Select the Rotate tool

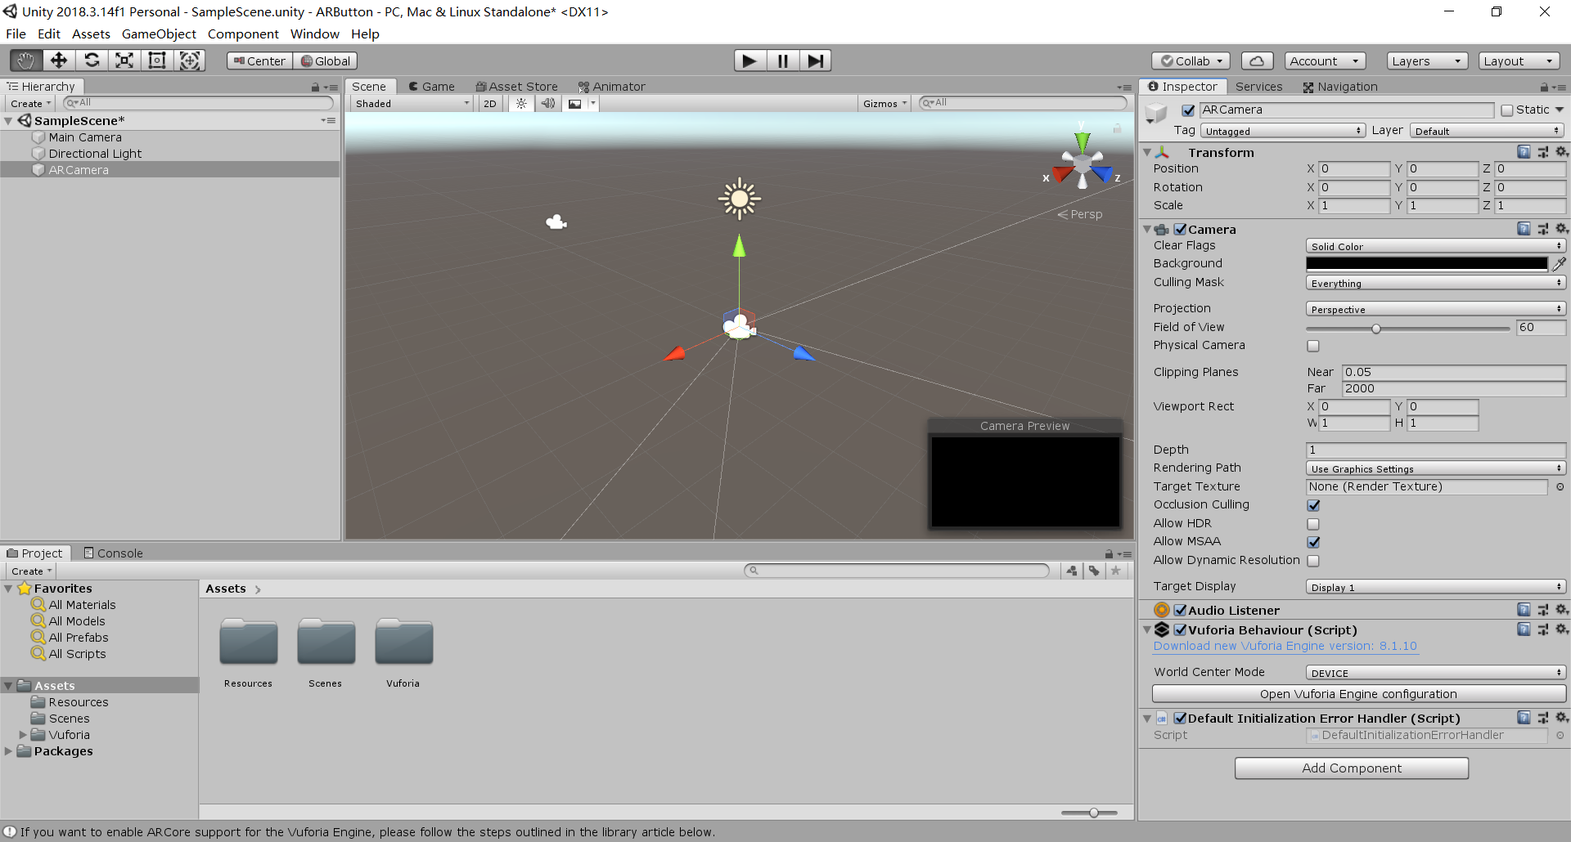pos(92,60)
